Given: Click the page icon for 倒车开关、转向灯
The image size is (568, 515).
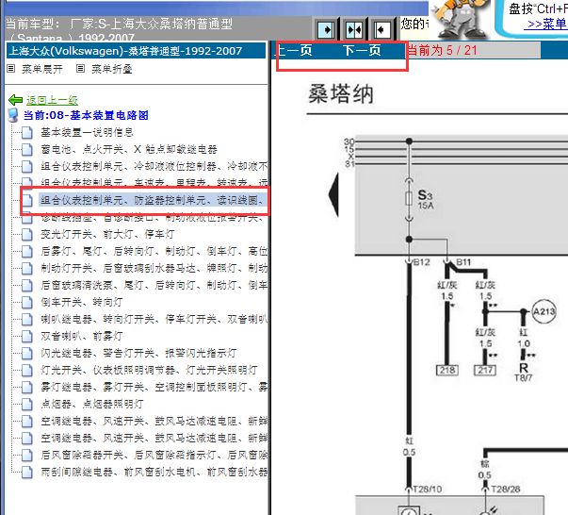Looking at the screenshot, I should click(x=26, y=303).
